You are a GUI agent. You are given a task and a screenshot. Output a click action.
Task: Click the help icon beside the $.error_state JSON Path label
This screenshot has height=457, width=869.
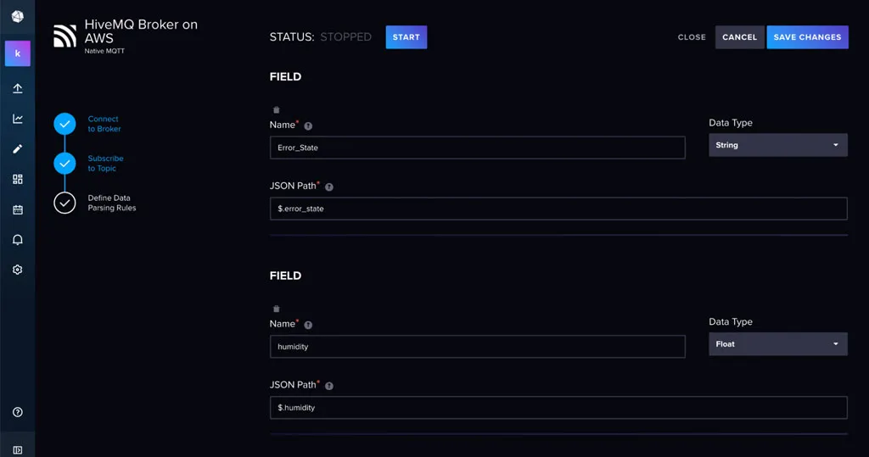[329, 187]
